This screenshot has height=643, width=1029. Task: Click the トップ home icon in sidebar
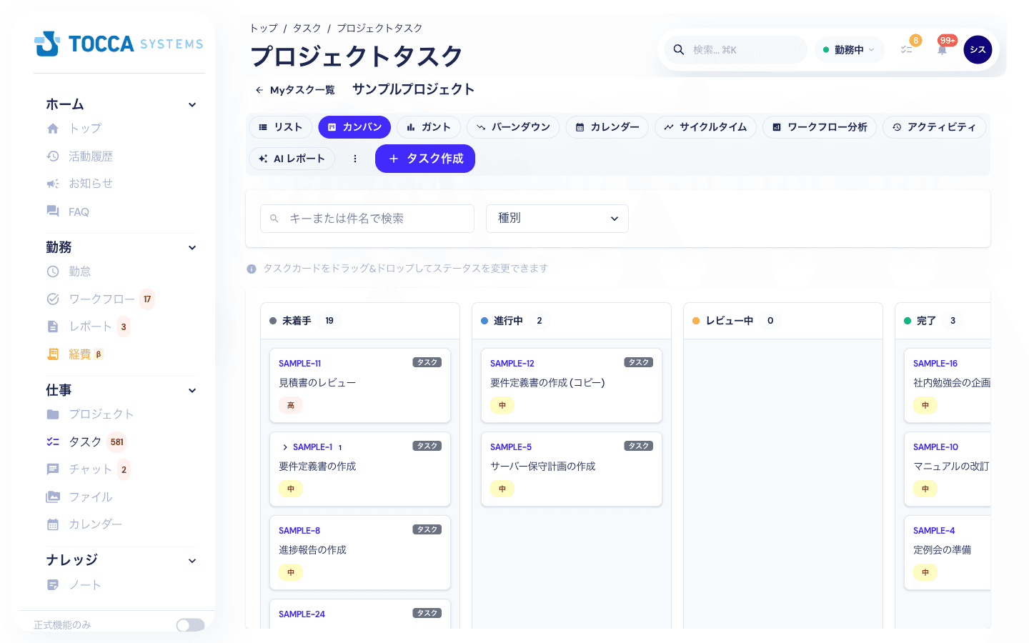53,129
